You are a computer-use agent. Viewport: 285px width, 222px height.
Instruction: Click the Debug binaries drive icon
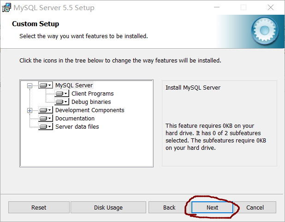[x=61, y=102]
